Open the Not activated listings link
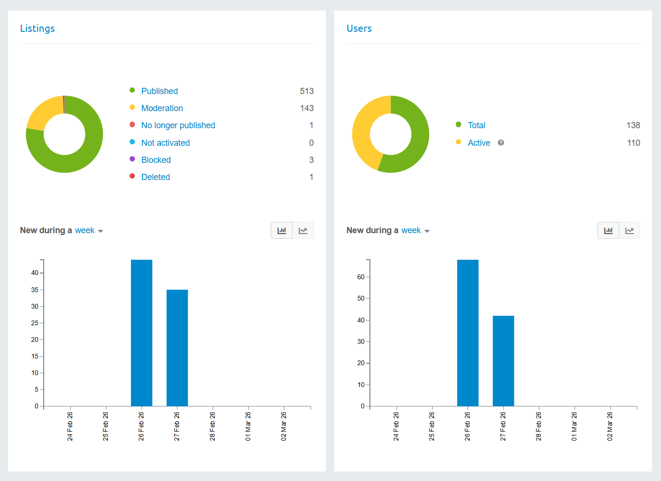The image size is (661, 481). click(165, 143)
